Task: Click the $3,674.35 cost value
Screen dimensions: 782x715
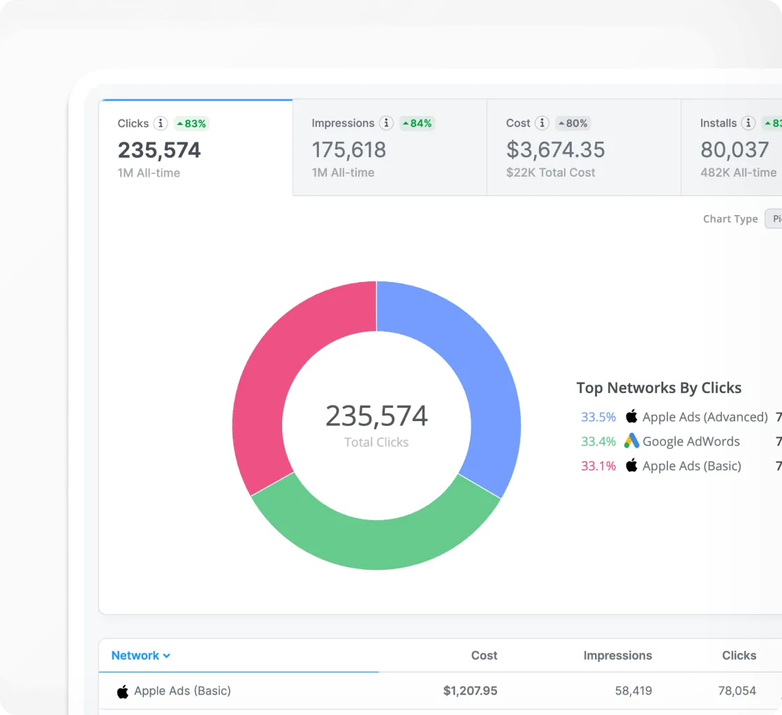Action: pyautogui.click(x=556, y=149)
